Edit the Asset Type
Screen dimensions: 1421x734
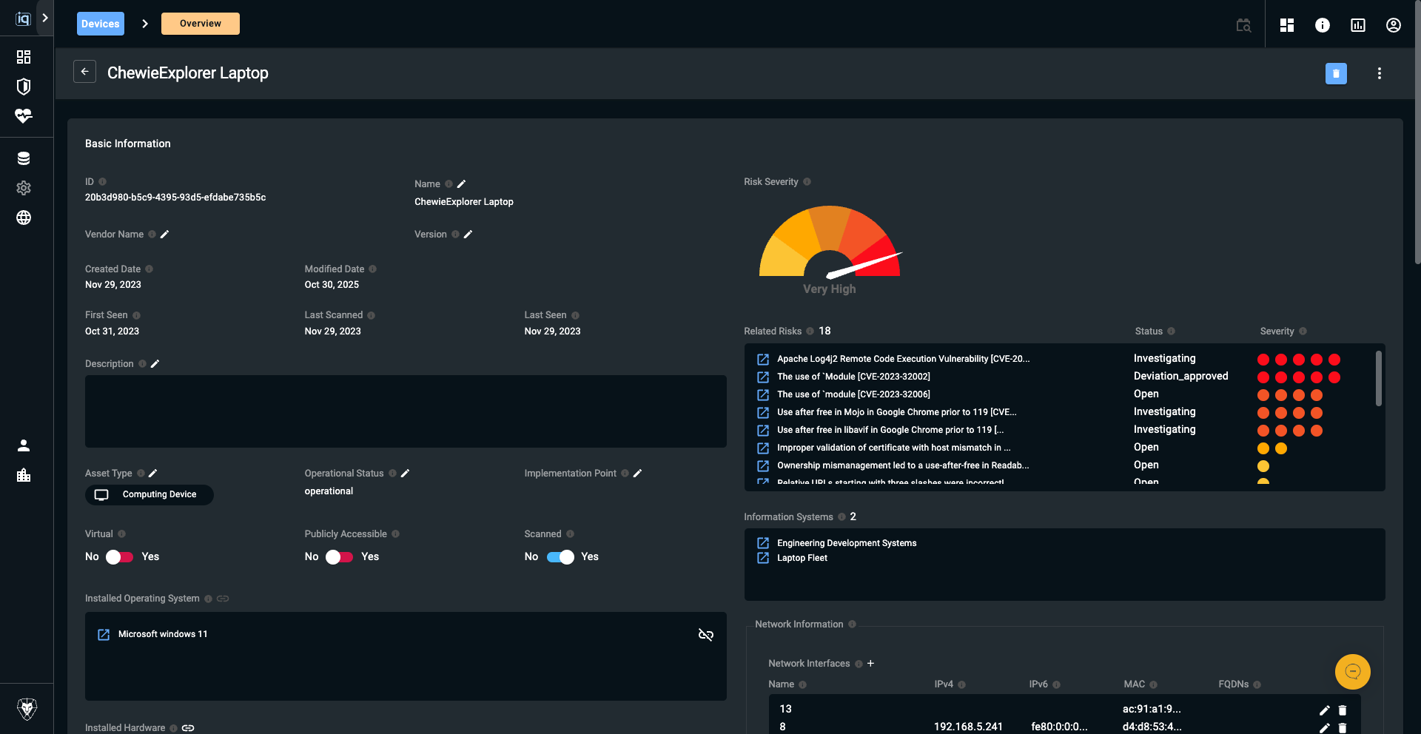pos(153,473)
